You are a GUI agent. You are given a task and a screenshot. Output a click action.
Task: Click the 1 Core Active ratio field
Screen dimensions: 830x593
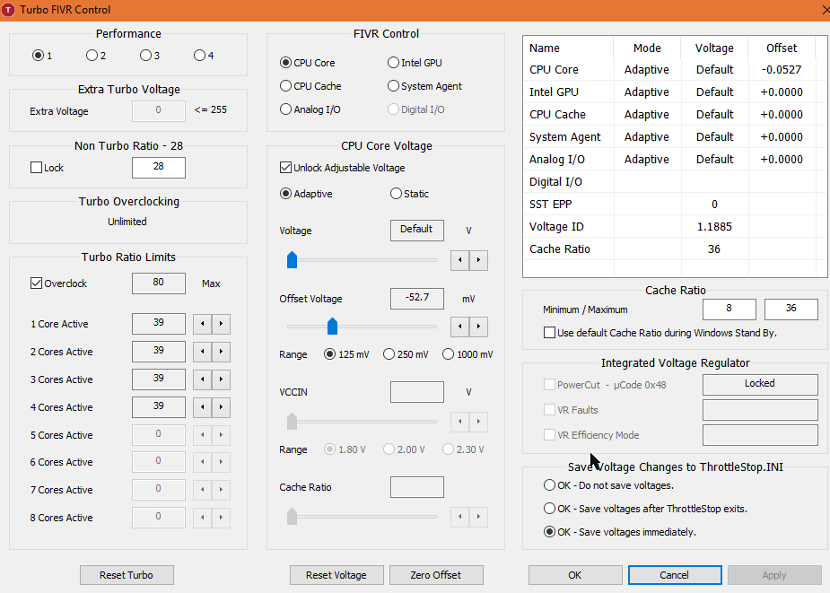(159, 324)
